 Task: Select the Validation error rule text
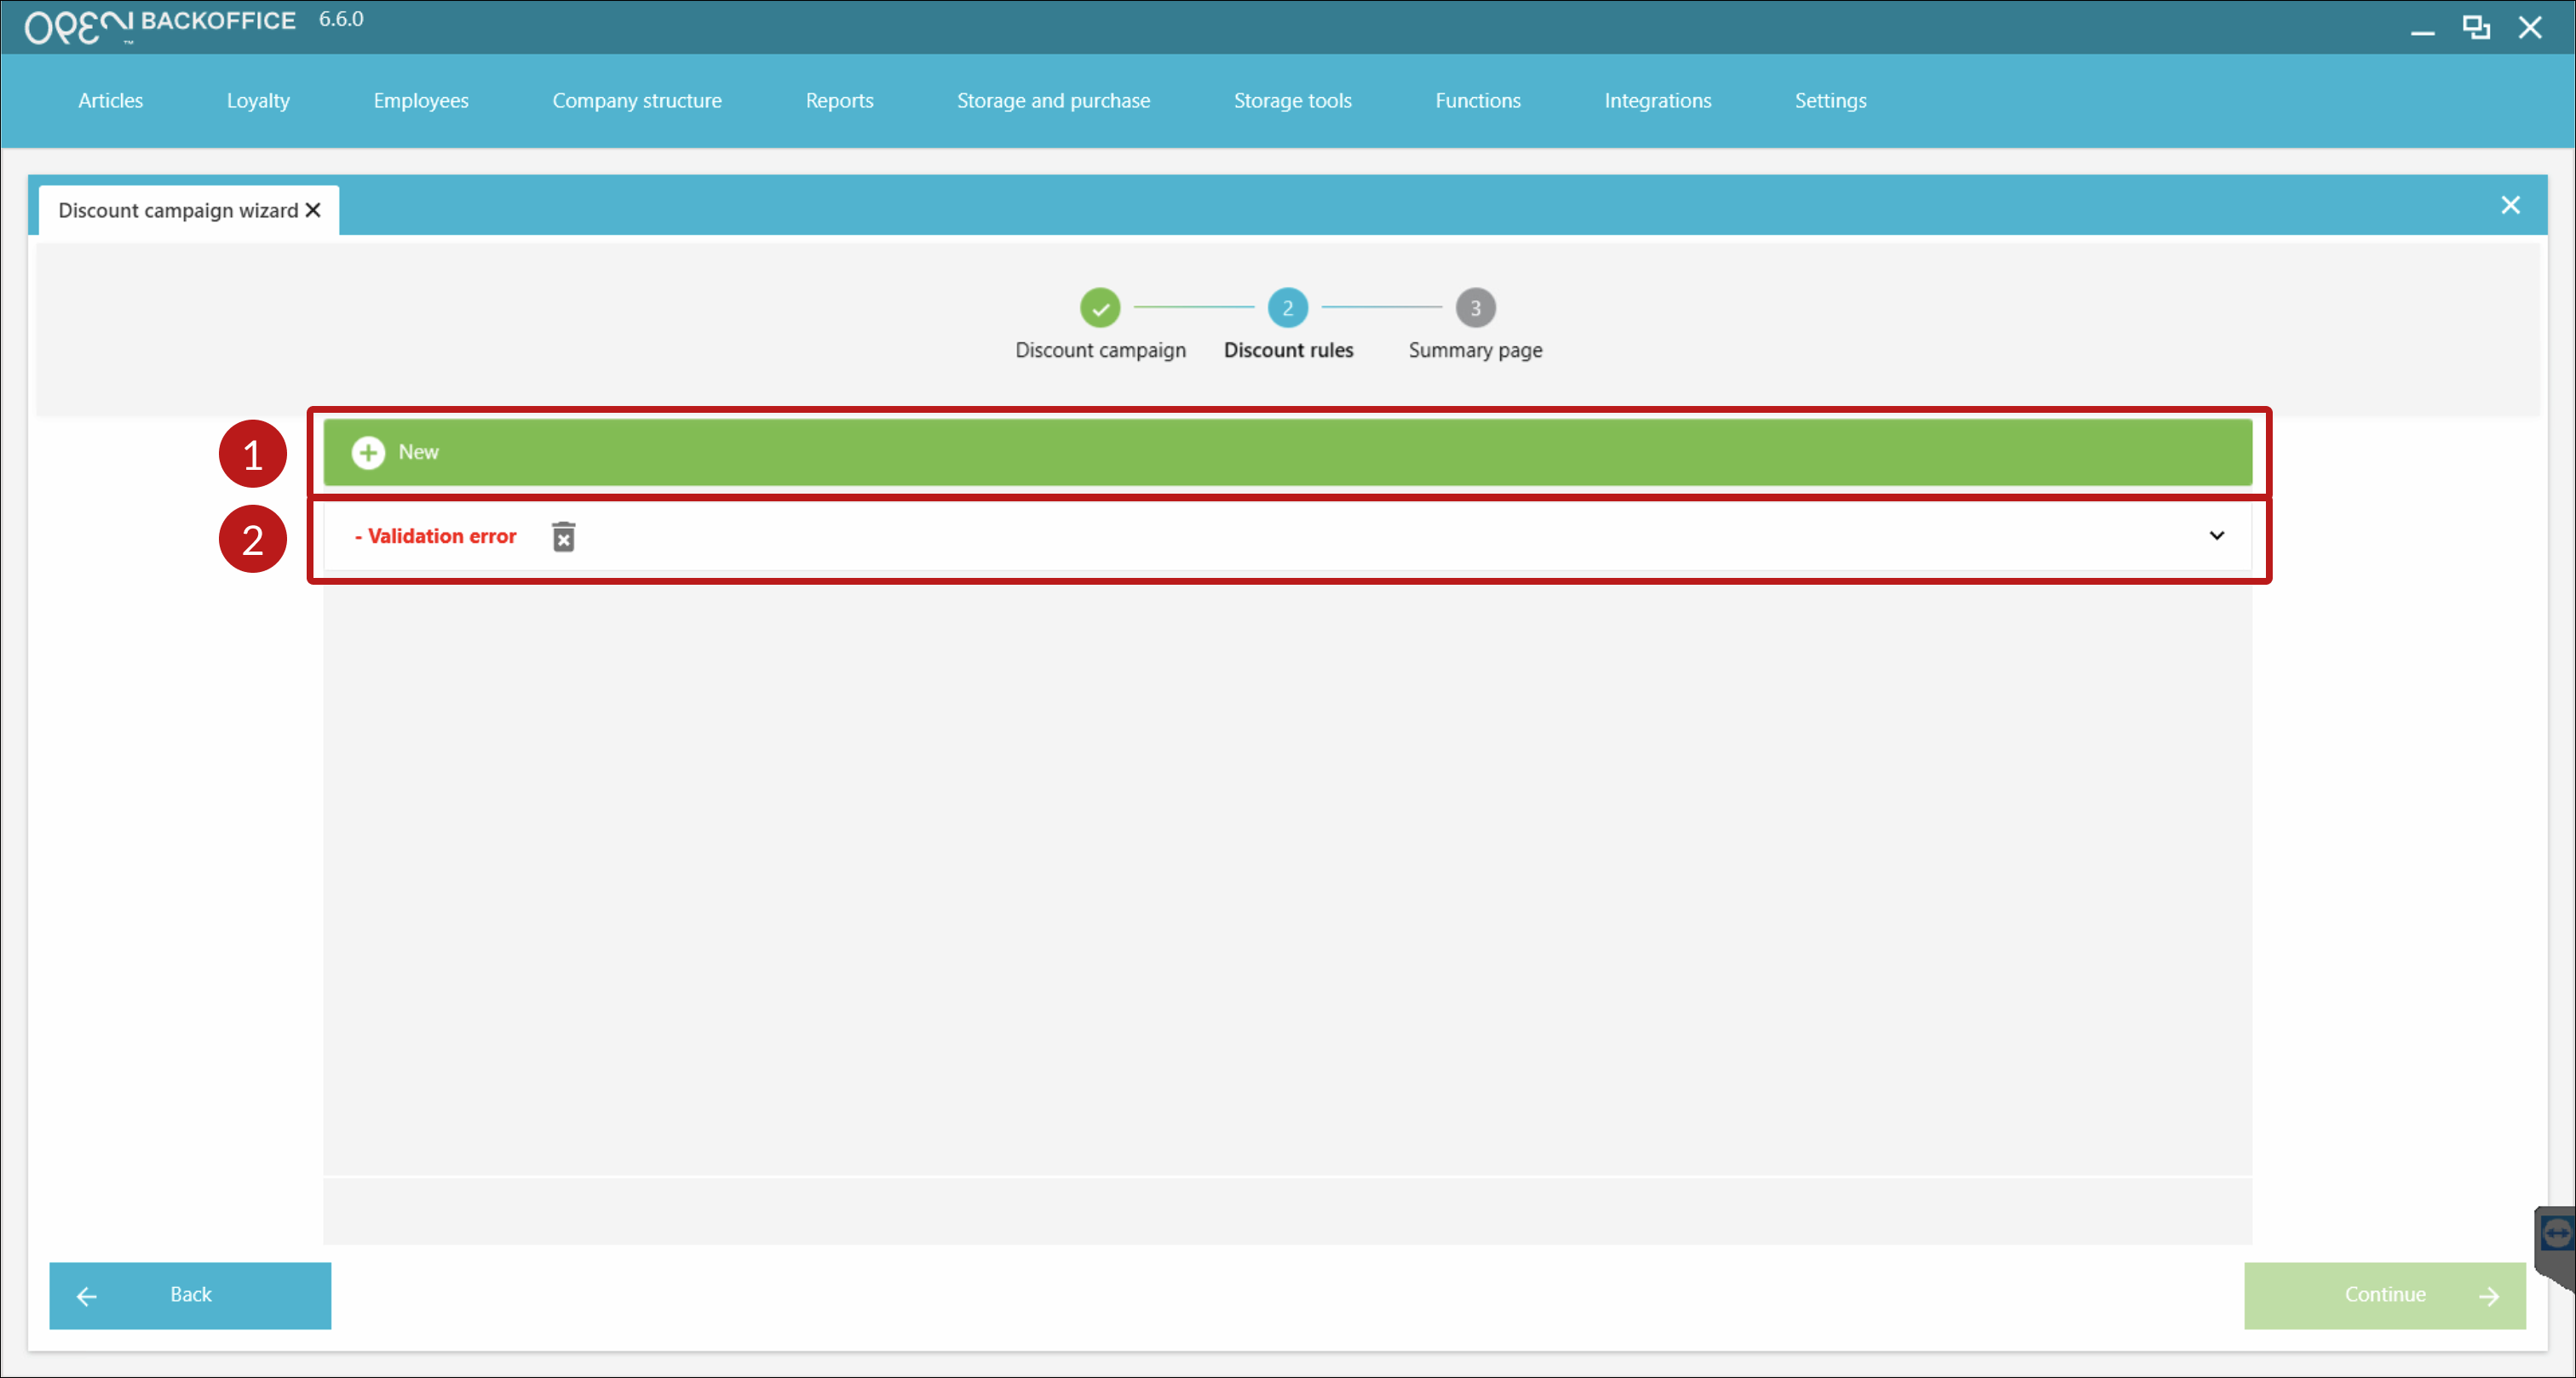pyautogui.click(x=436, y=536)
